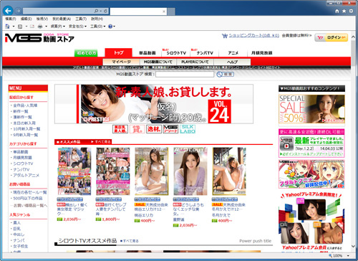The height and width of the screenshot is (261, 358).
Task: Click the Feeds icon in the command bar
Action: 20,27
